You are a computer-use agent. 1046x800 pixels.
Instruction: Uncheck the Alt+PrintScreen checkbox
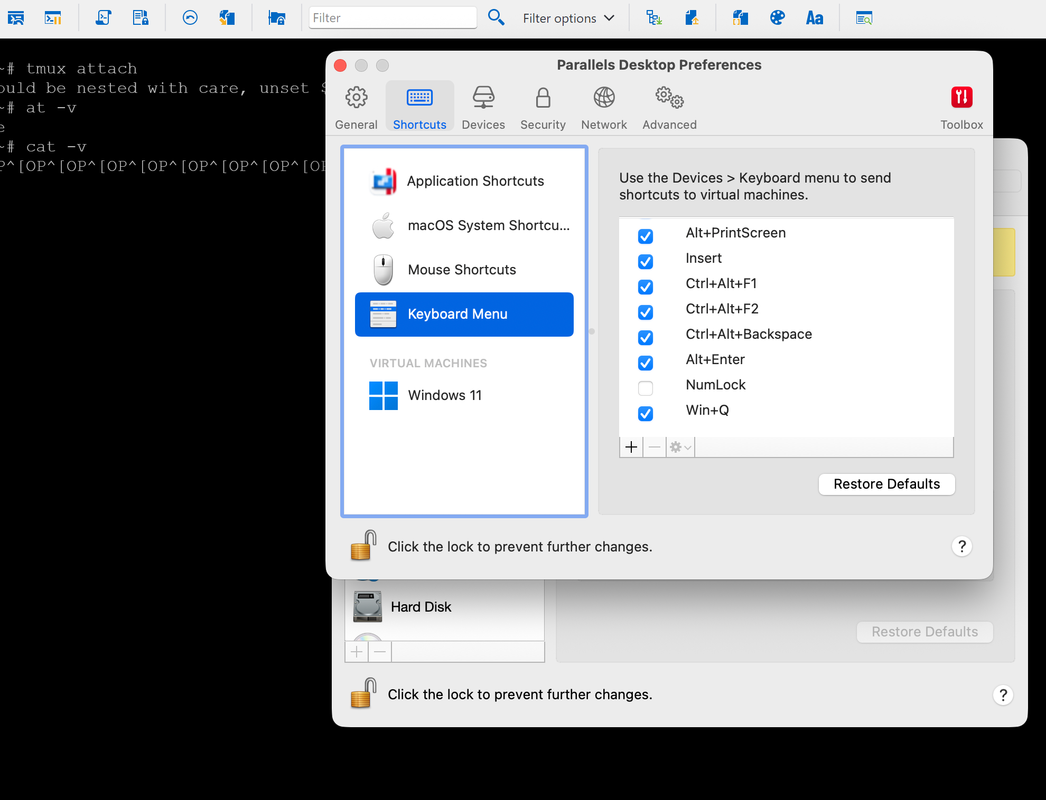(x=646, y=236)
